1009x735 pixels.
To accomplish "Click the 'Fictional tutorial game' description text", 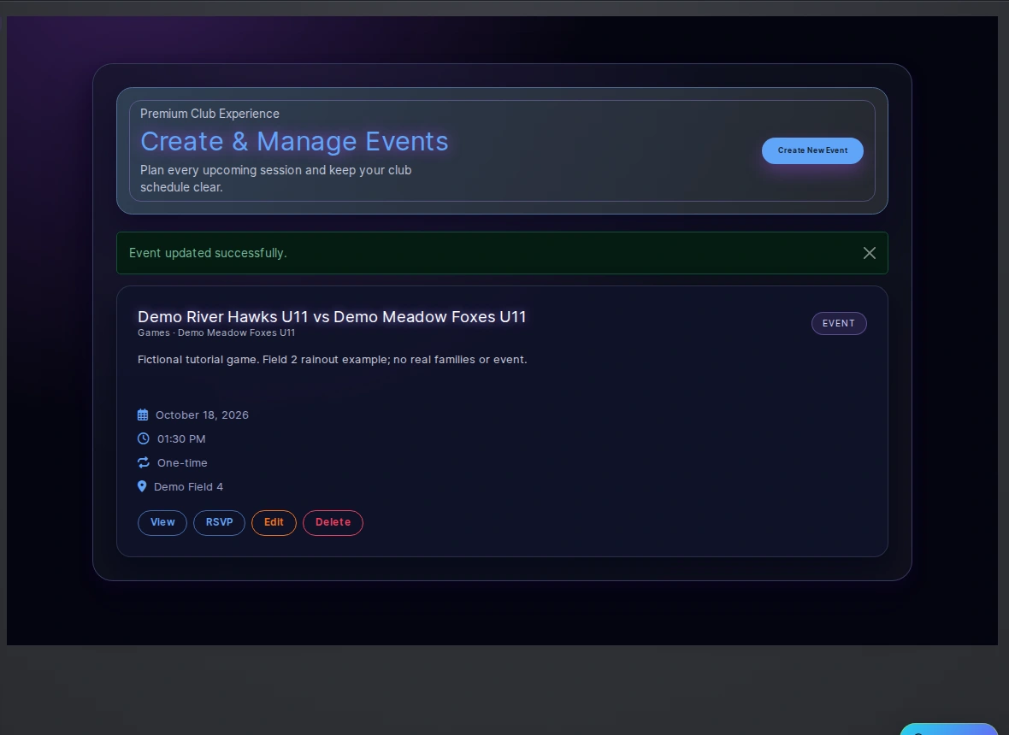I will [332, 360].
